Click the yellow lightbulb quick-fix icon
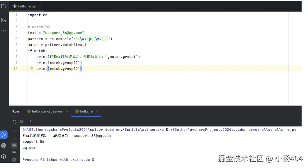The width and height of the screenshot is (308, 168). (x=32, y=68)
